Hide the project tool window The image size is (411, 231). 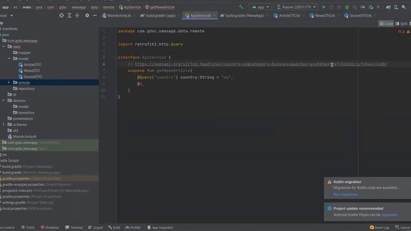pos(95,15)
